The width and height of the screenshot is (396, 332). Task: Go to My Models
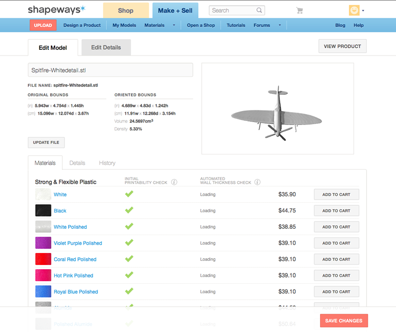pyautogui.click(x=124, y=25)
